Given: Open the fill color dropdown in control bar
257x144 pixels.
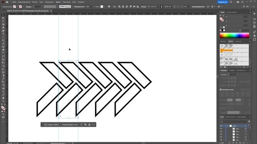Looking at the screenshot, I should (x=17, y=7).
